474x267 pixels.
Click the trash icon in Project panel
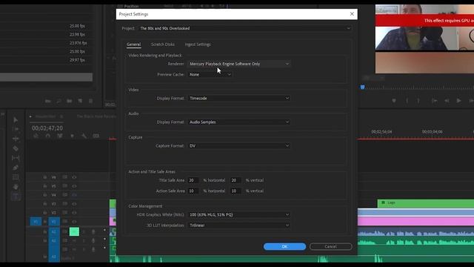point(90,101)
